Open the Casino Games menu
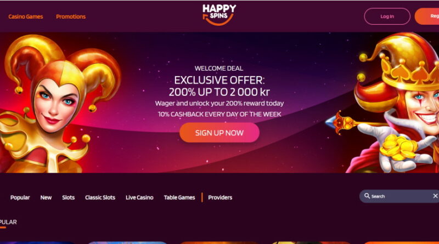Image resolution: width=439 pixels, height=244 pixels. tap(25, 16)
